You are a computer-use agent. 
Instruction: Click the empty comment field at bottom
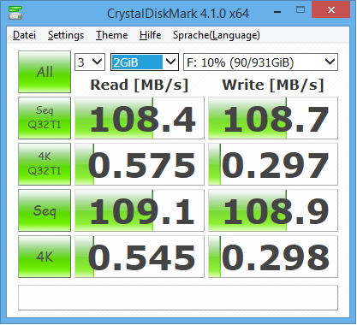(178, 298)
